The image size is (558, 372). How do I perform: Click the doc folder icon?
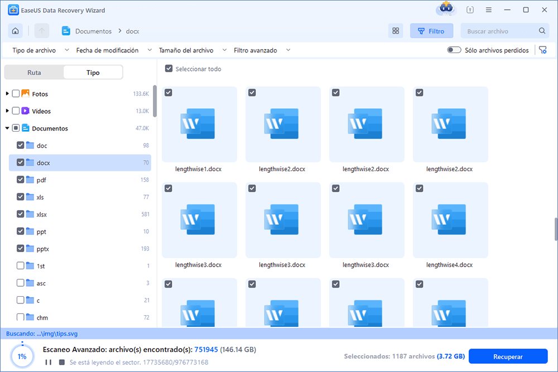[30, 145]
